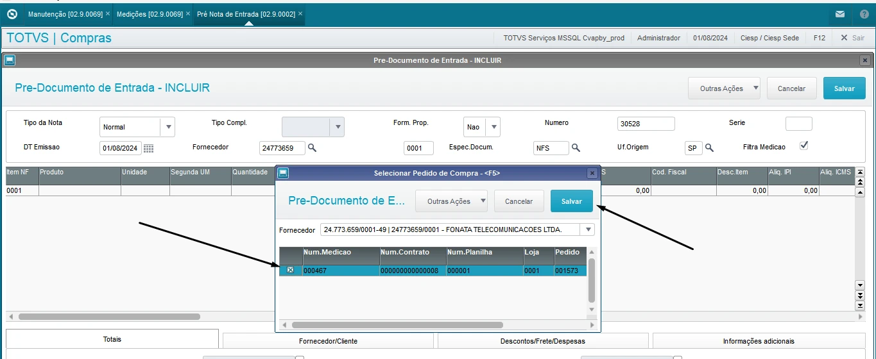The height and width of the screenshot is (359, 876).
Task: Open the help question mark icon
Action: coord(864,13)
